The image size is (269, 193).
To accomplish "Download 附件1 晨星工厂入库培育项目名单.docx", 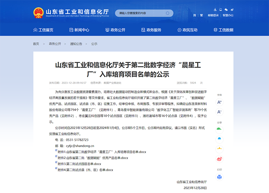I will pyautogui.click(x=102, y=152).
